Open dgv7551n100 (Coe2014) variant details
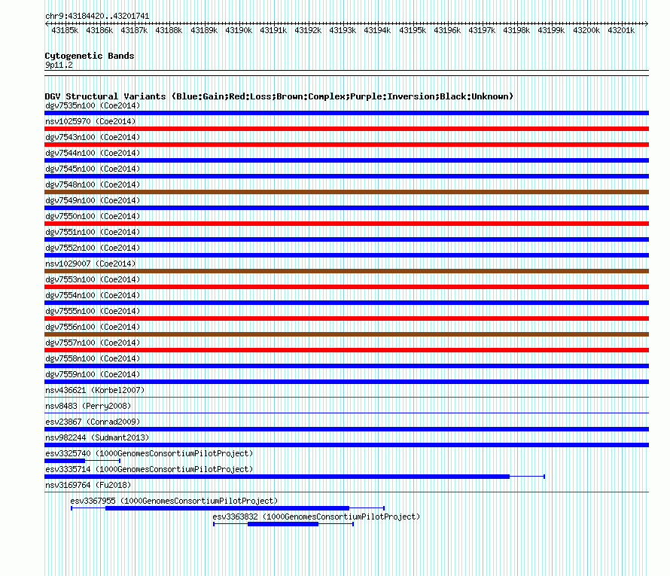Viewport: 670px width, 576px height. click(93, 232)
